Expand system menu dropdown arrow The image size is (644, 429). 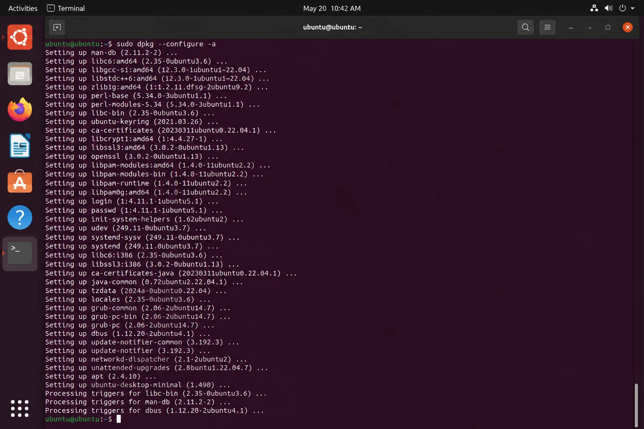633,8
